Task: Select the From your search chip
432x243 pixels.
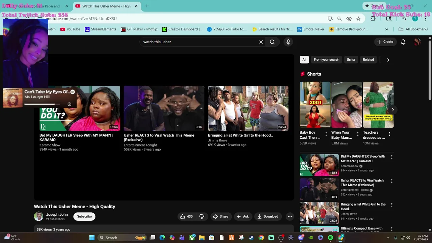Action: [x=326, y=60]
